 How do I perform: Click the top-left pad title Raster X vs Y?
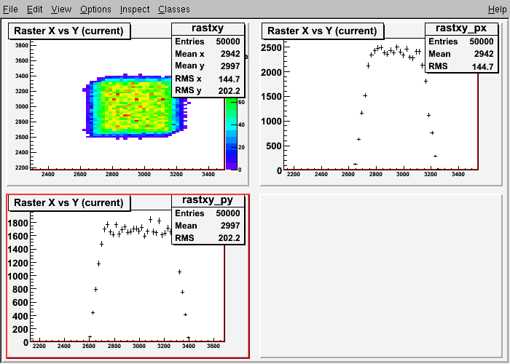(x=69, y=31)
